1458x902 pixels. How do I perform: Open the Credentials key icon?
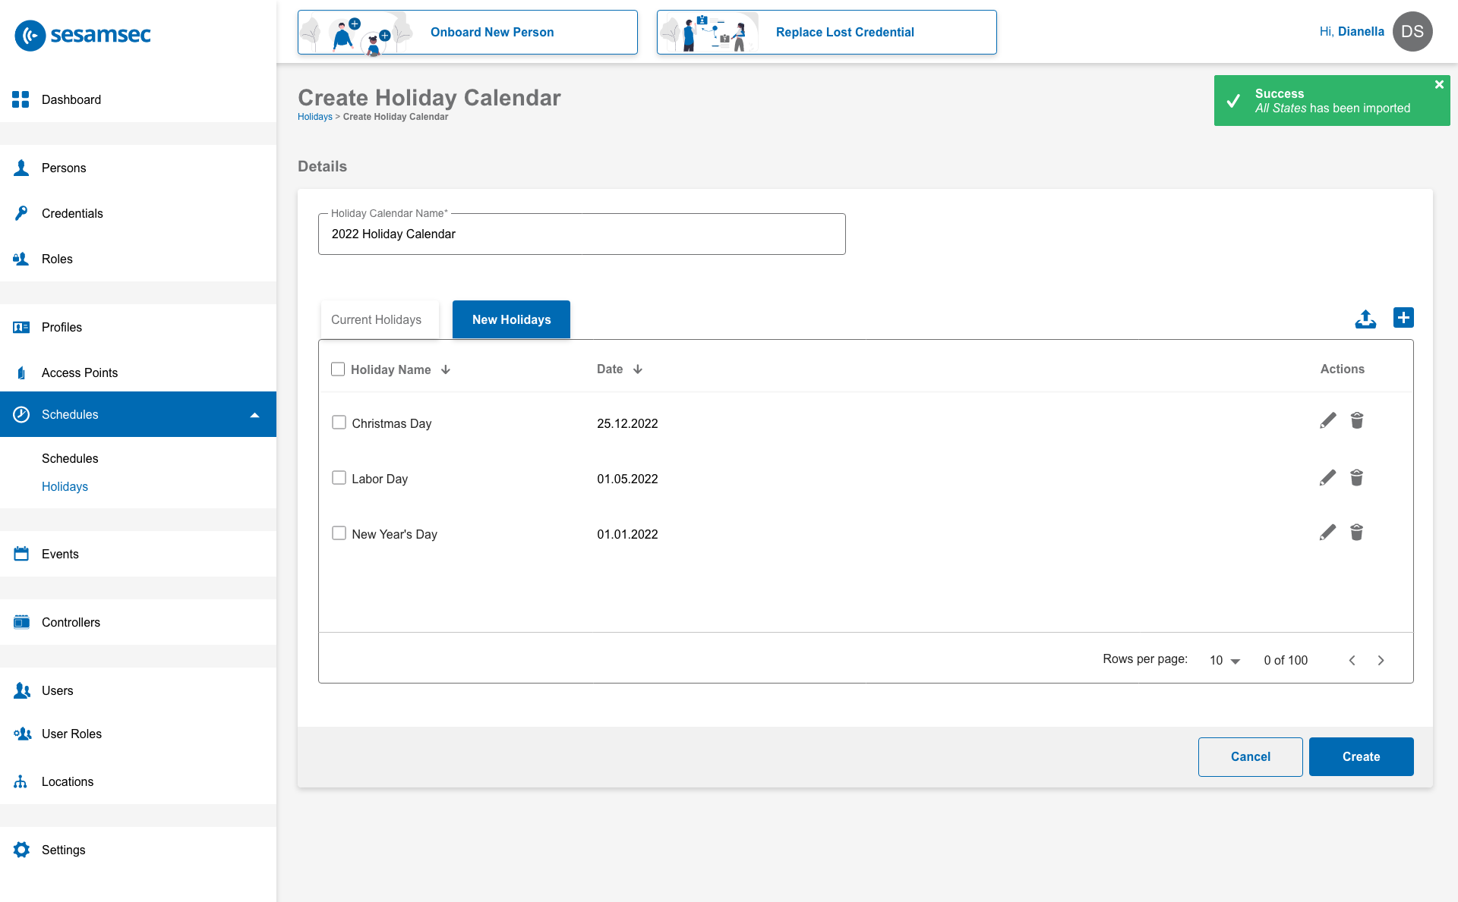21,213
